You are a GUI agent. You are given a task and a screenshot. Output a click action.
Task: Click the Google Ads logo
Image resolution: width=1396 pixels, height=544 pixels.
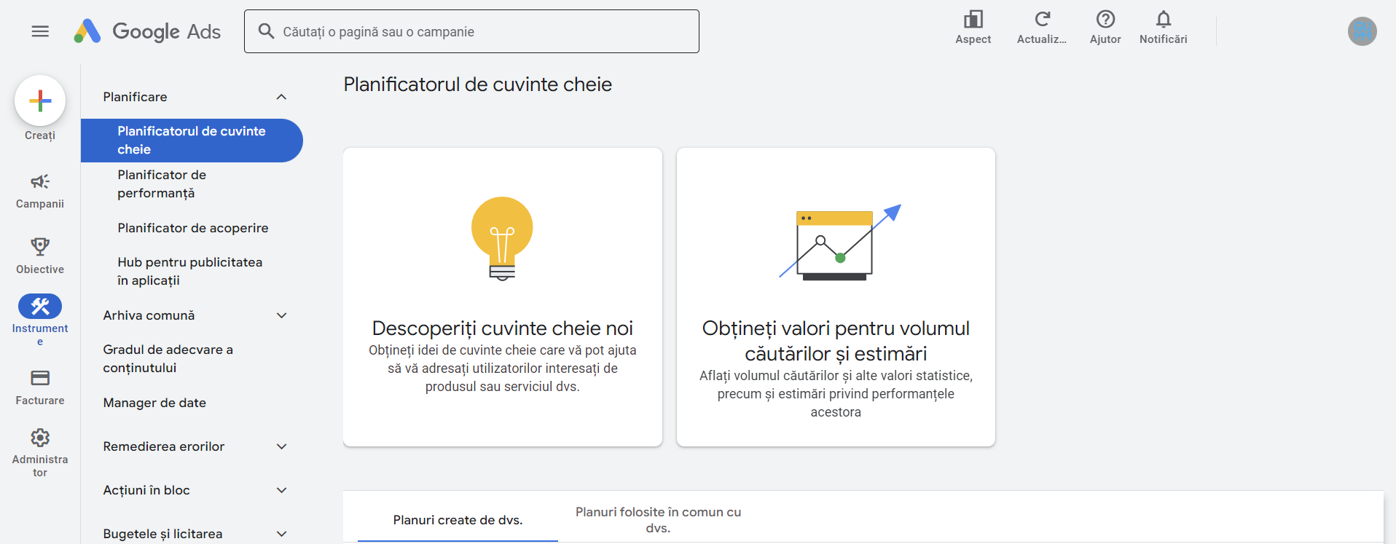pos(147,31)
